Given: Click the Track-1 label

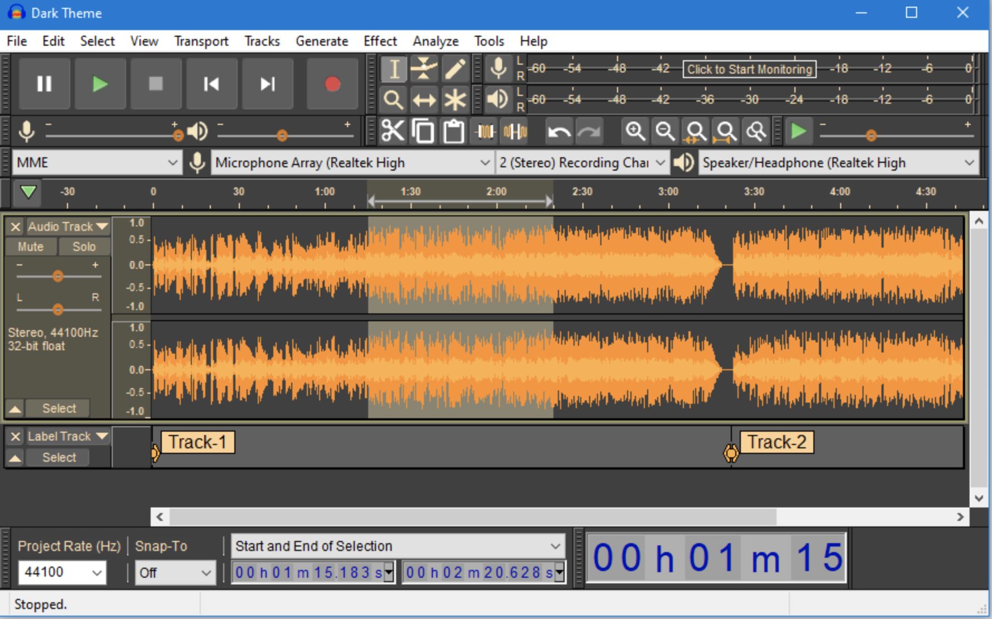Looking at the screenshot, I should pos(197,442).
